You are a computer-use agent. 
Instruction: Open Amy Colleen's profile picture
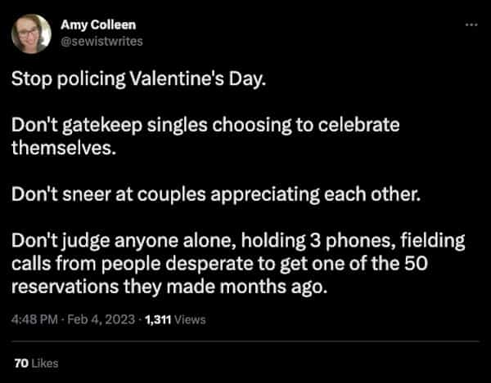tap(30, 33)
